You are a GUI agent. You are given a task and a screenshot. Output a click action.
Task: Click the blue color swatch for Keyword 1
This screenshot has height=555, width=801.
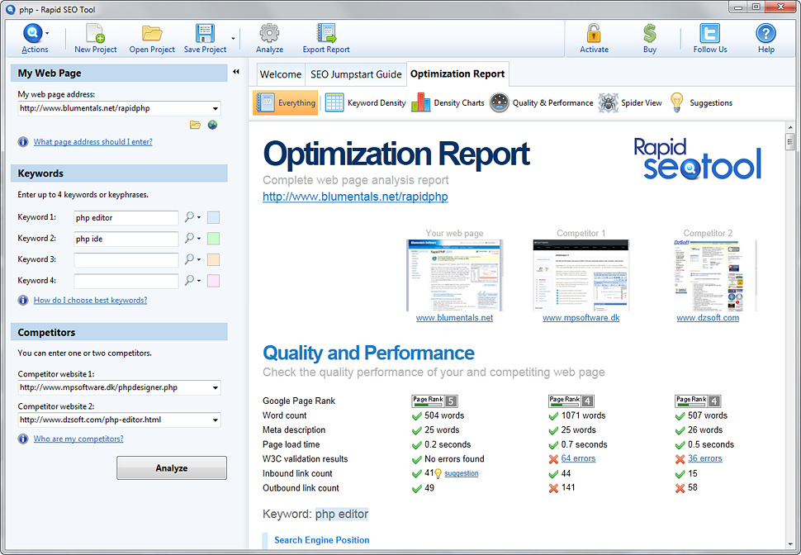[214, 217]
